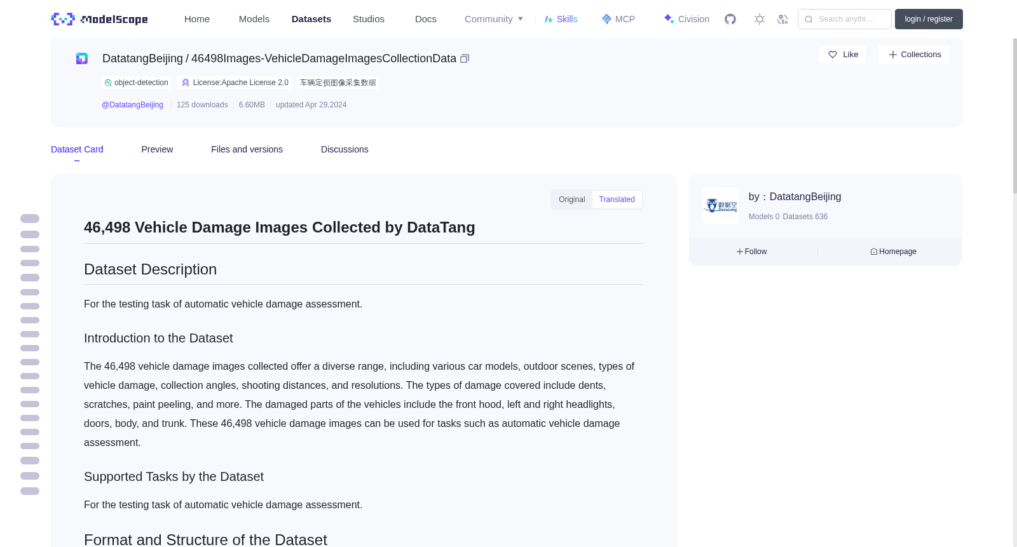Click the ModelScope logo
1017x547 pixels.
click(99, 19)
